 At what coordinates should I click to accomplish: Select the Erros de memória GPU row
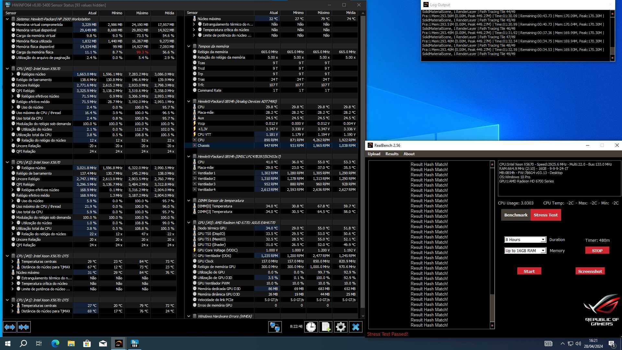point(271,305)
